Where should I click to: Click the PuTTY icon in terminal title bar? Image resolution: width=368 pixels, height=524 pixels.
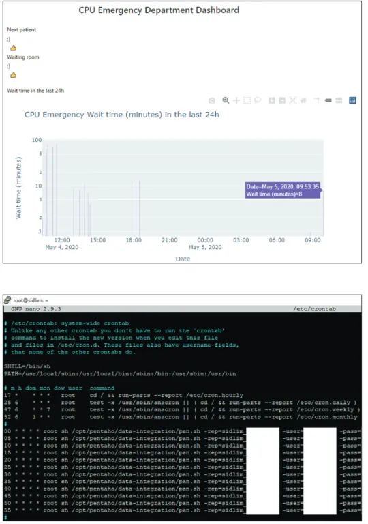[x=7, y=300]
